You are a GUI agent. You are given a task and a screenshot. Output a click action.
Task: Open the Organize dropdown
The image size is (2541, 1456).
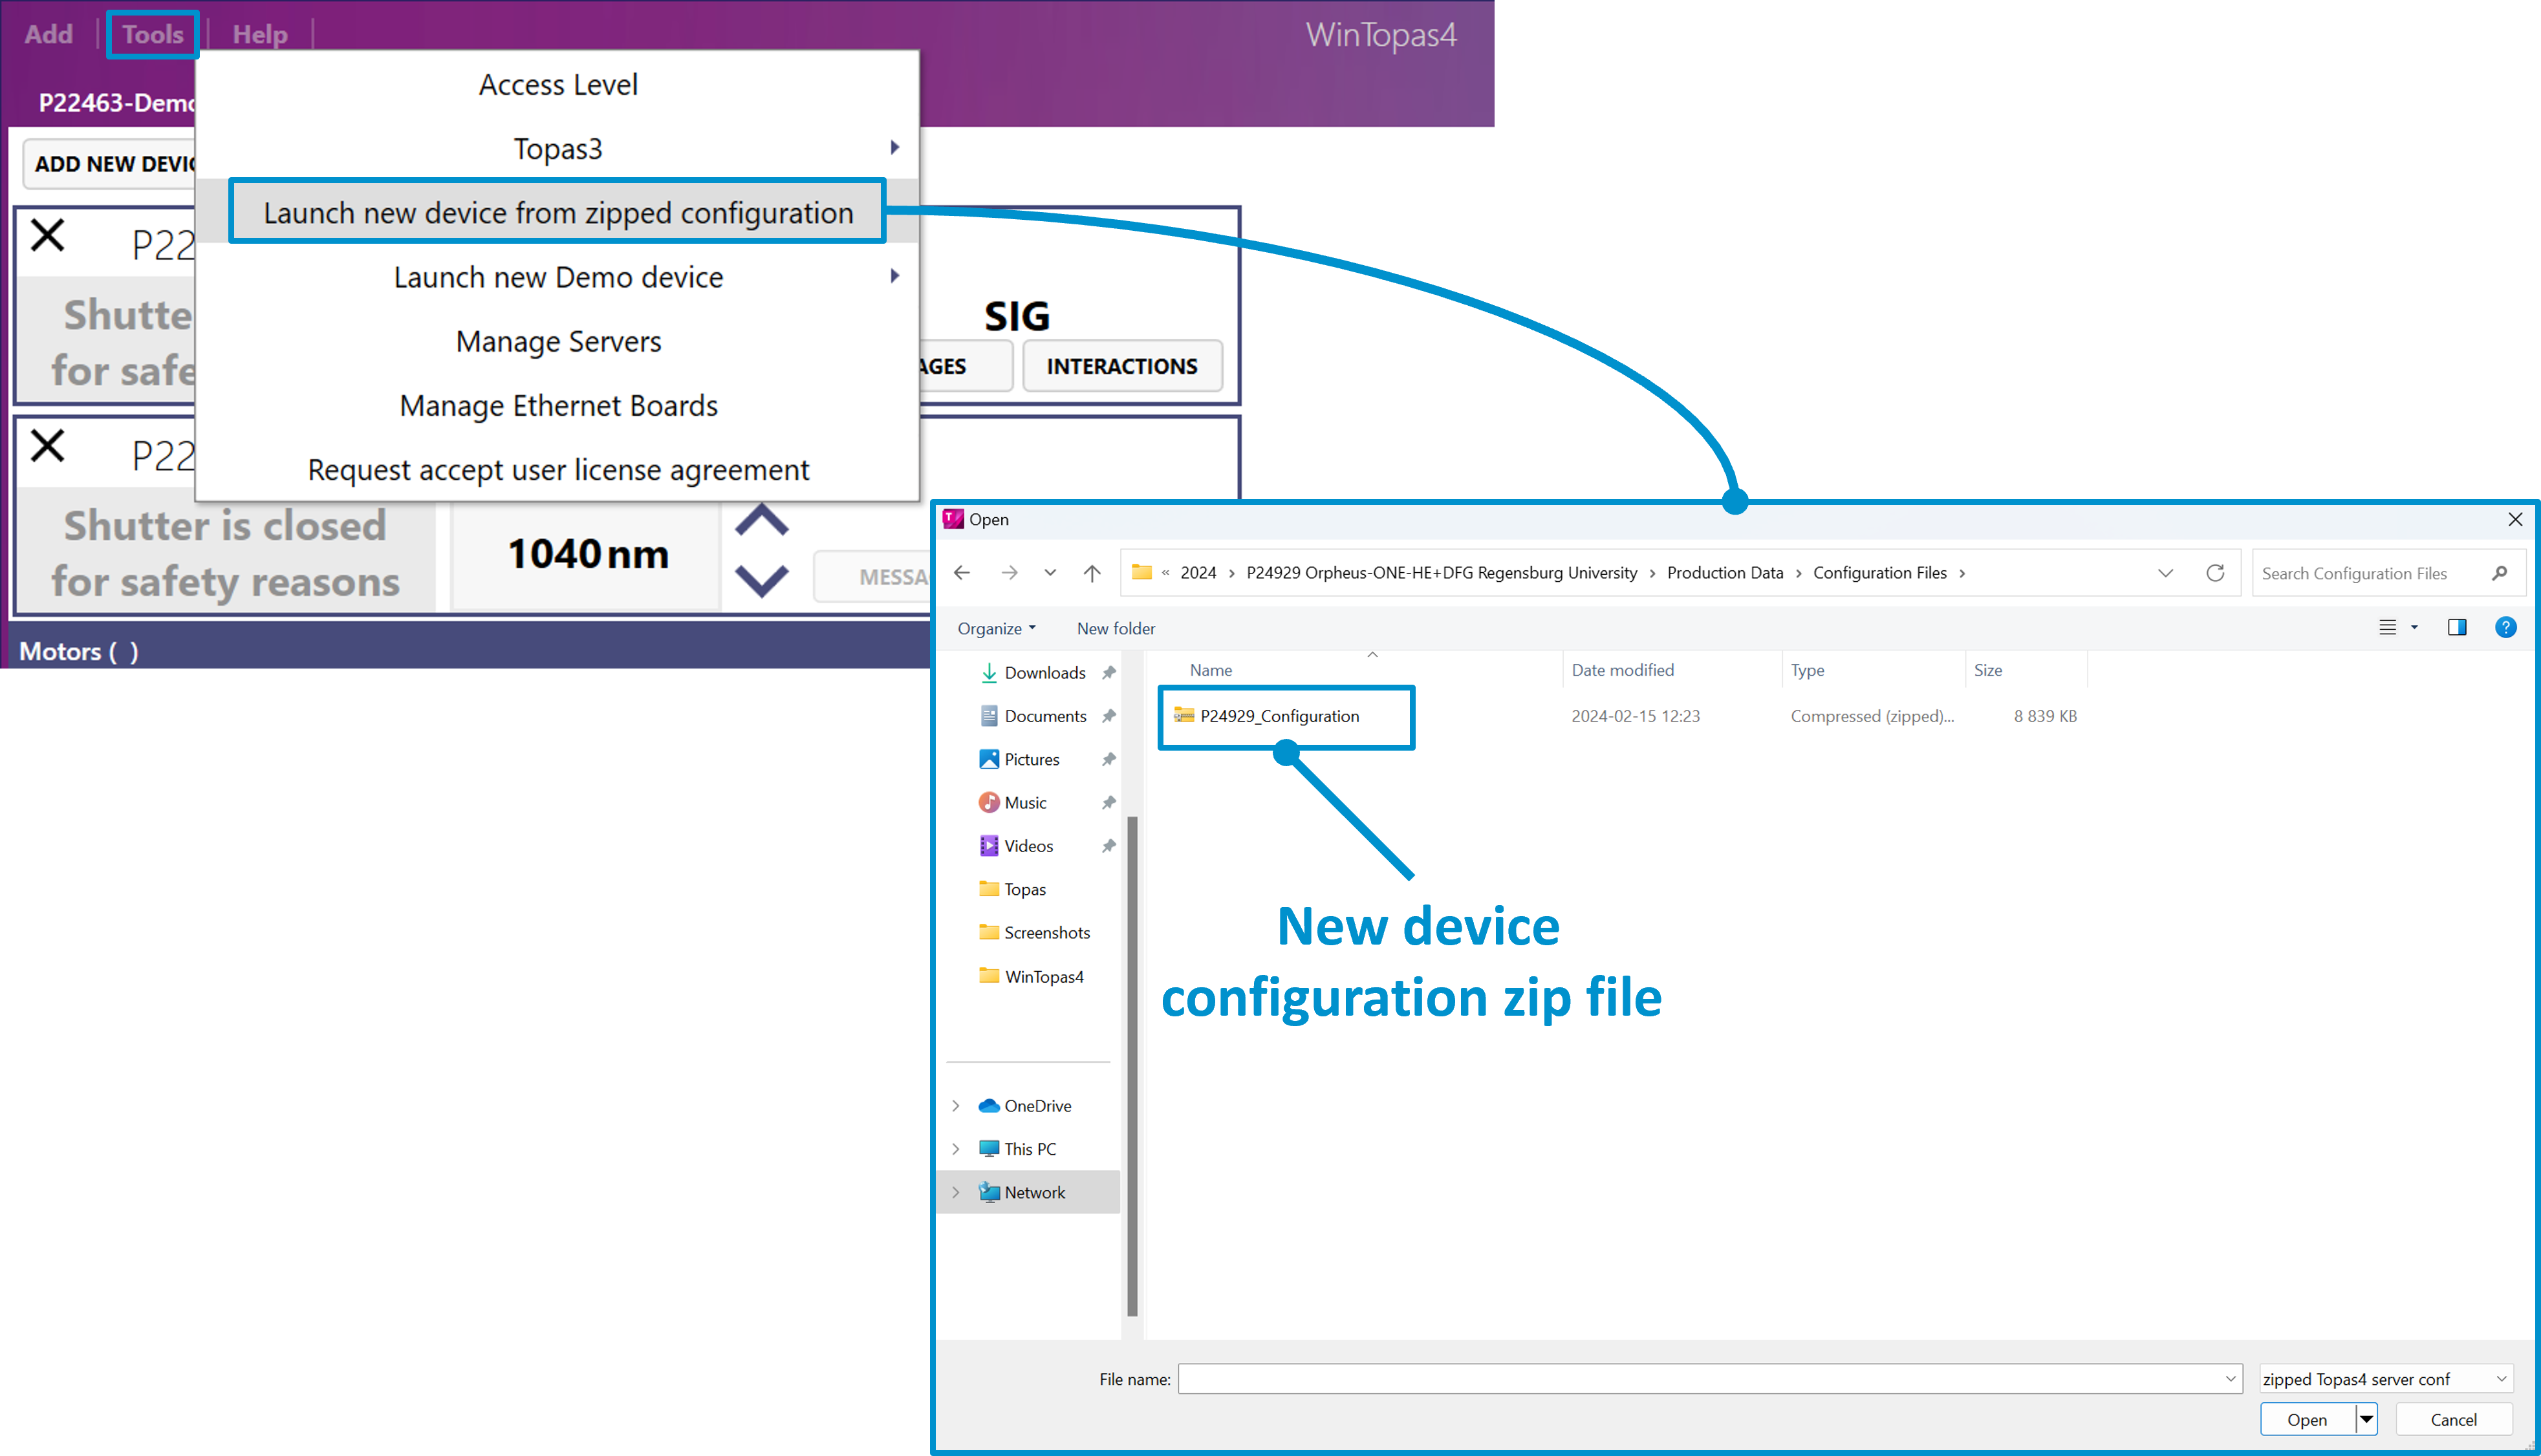pyautogui.click(x=996, y=628)
